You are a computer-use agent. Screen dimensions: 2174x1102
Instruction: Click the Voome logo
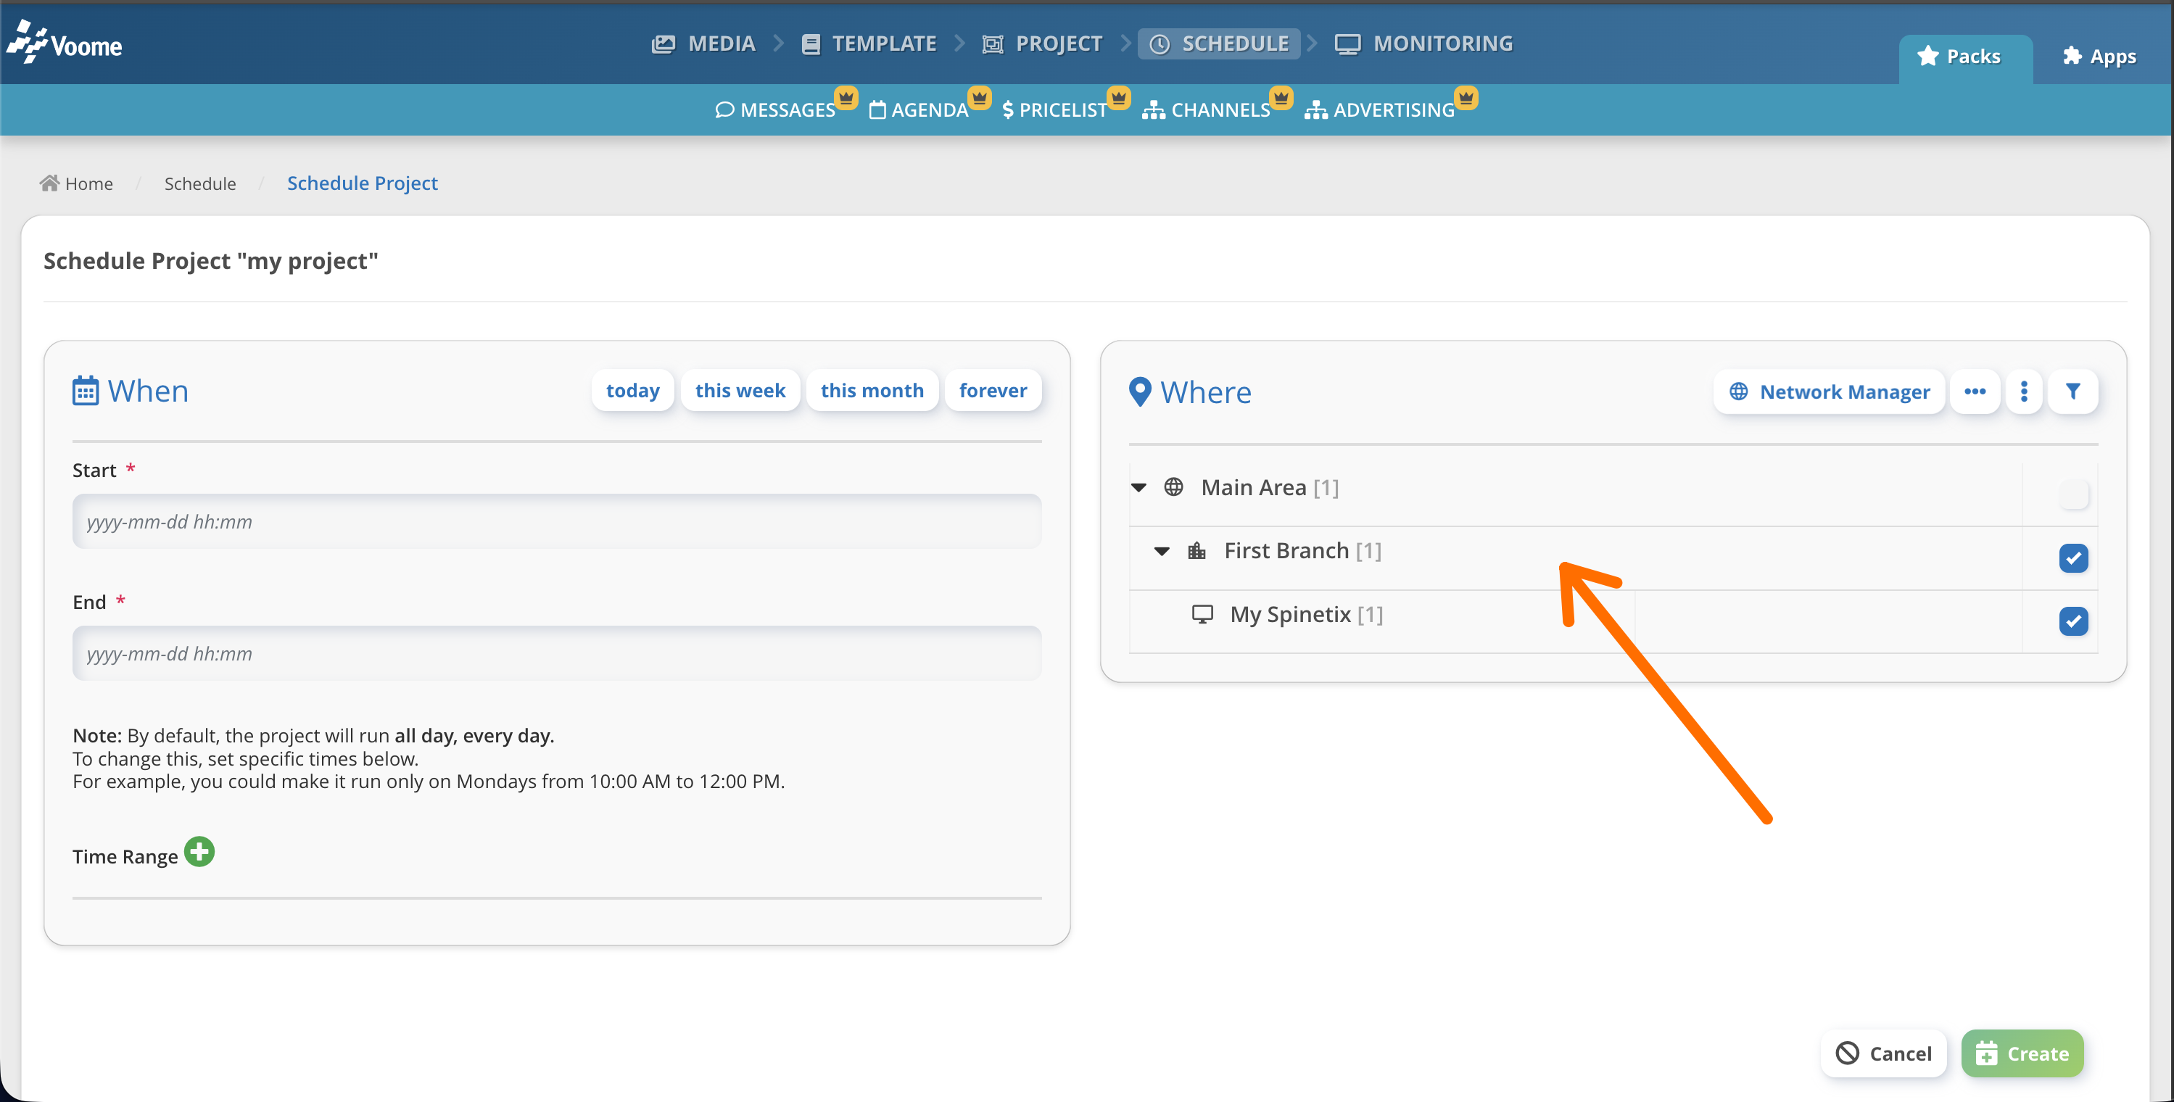[x=64, y=42]
